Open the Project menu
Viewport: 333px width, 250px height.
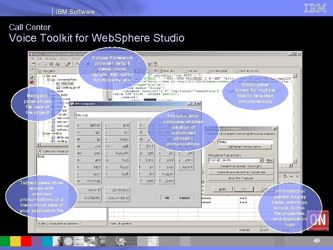[76, 58]
